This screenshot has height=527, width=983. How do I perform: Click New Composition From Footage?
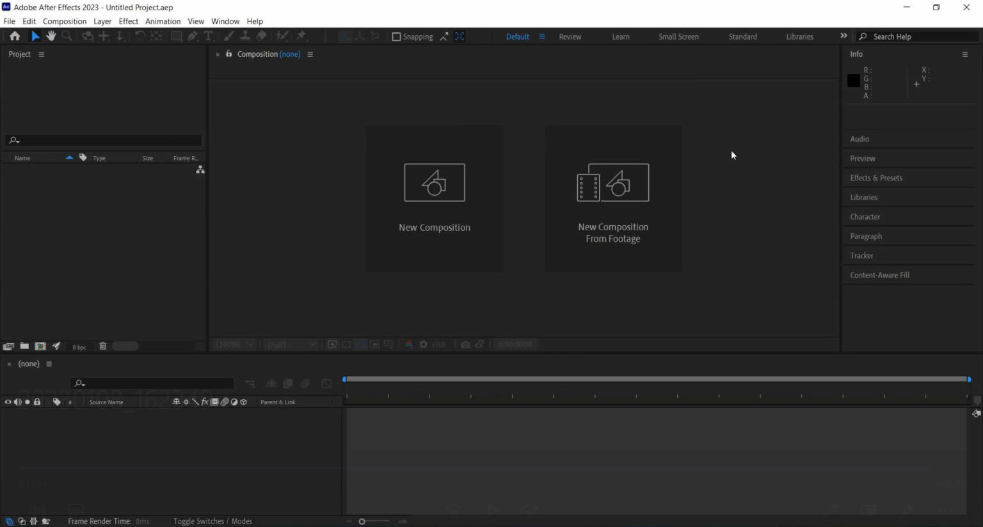pos(612,198)
